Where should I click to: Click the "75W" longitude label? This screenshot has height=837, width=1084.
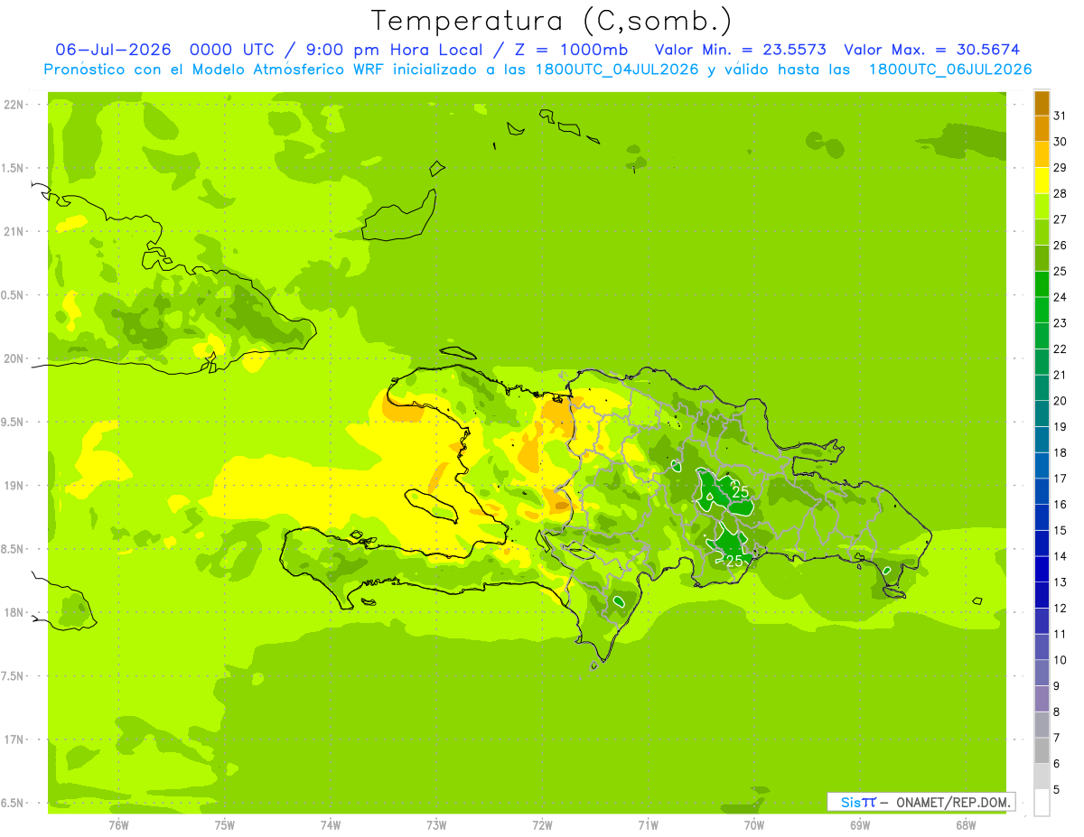coord(225,824)
